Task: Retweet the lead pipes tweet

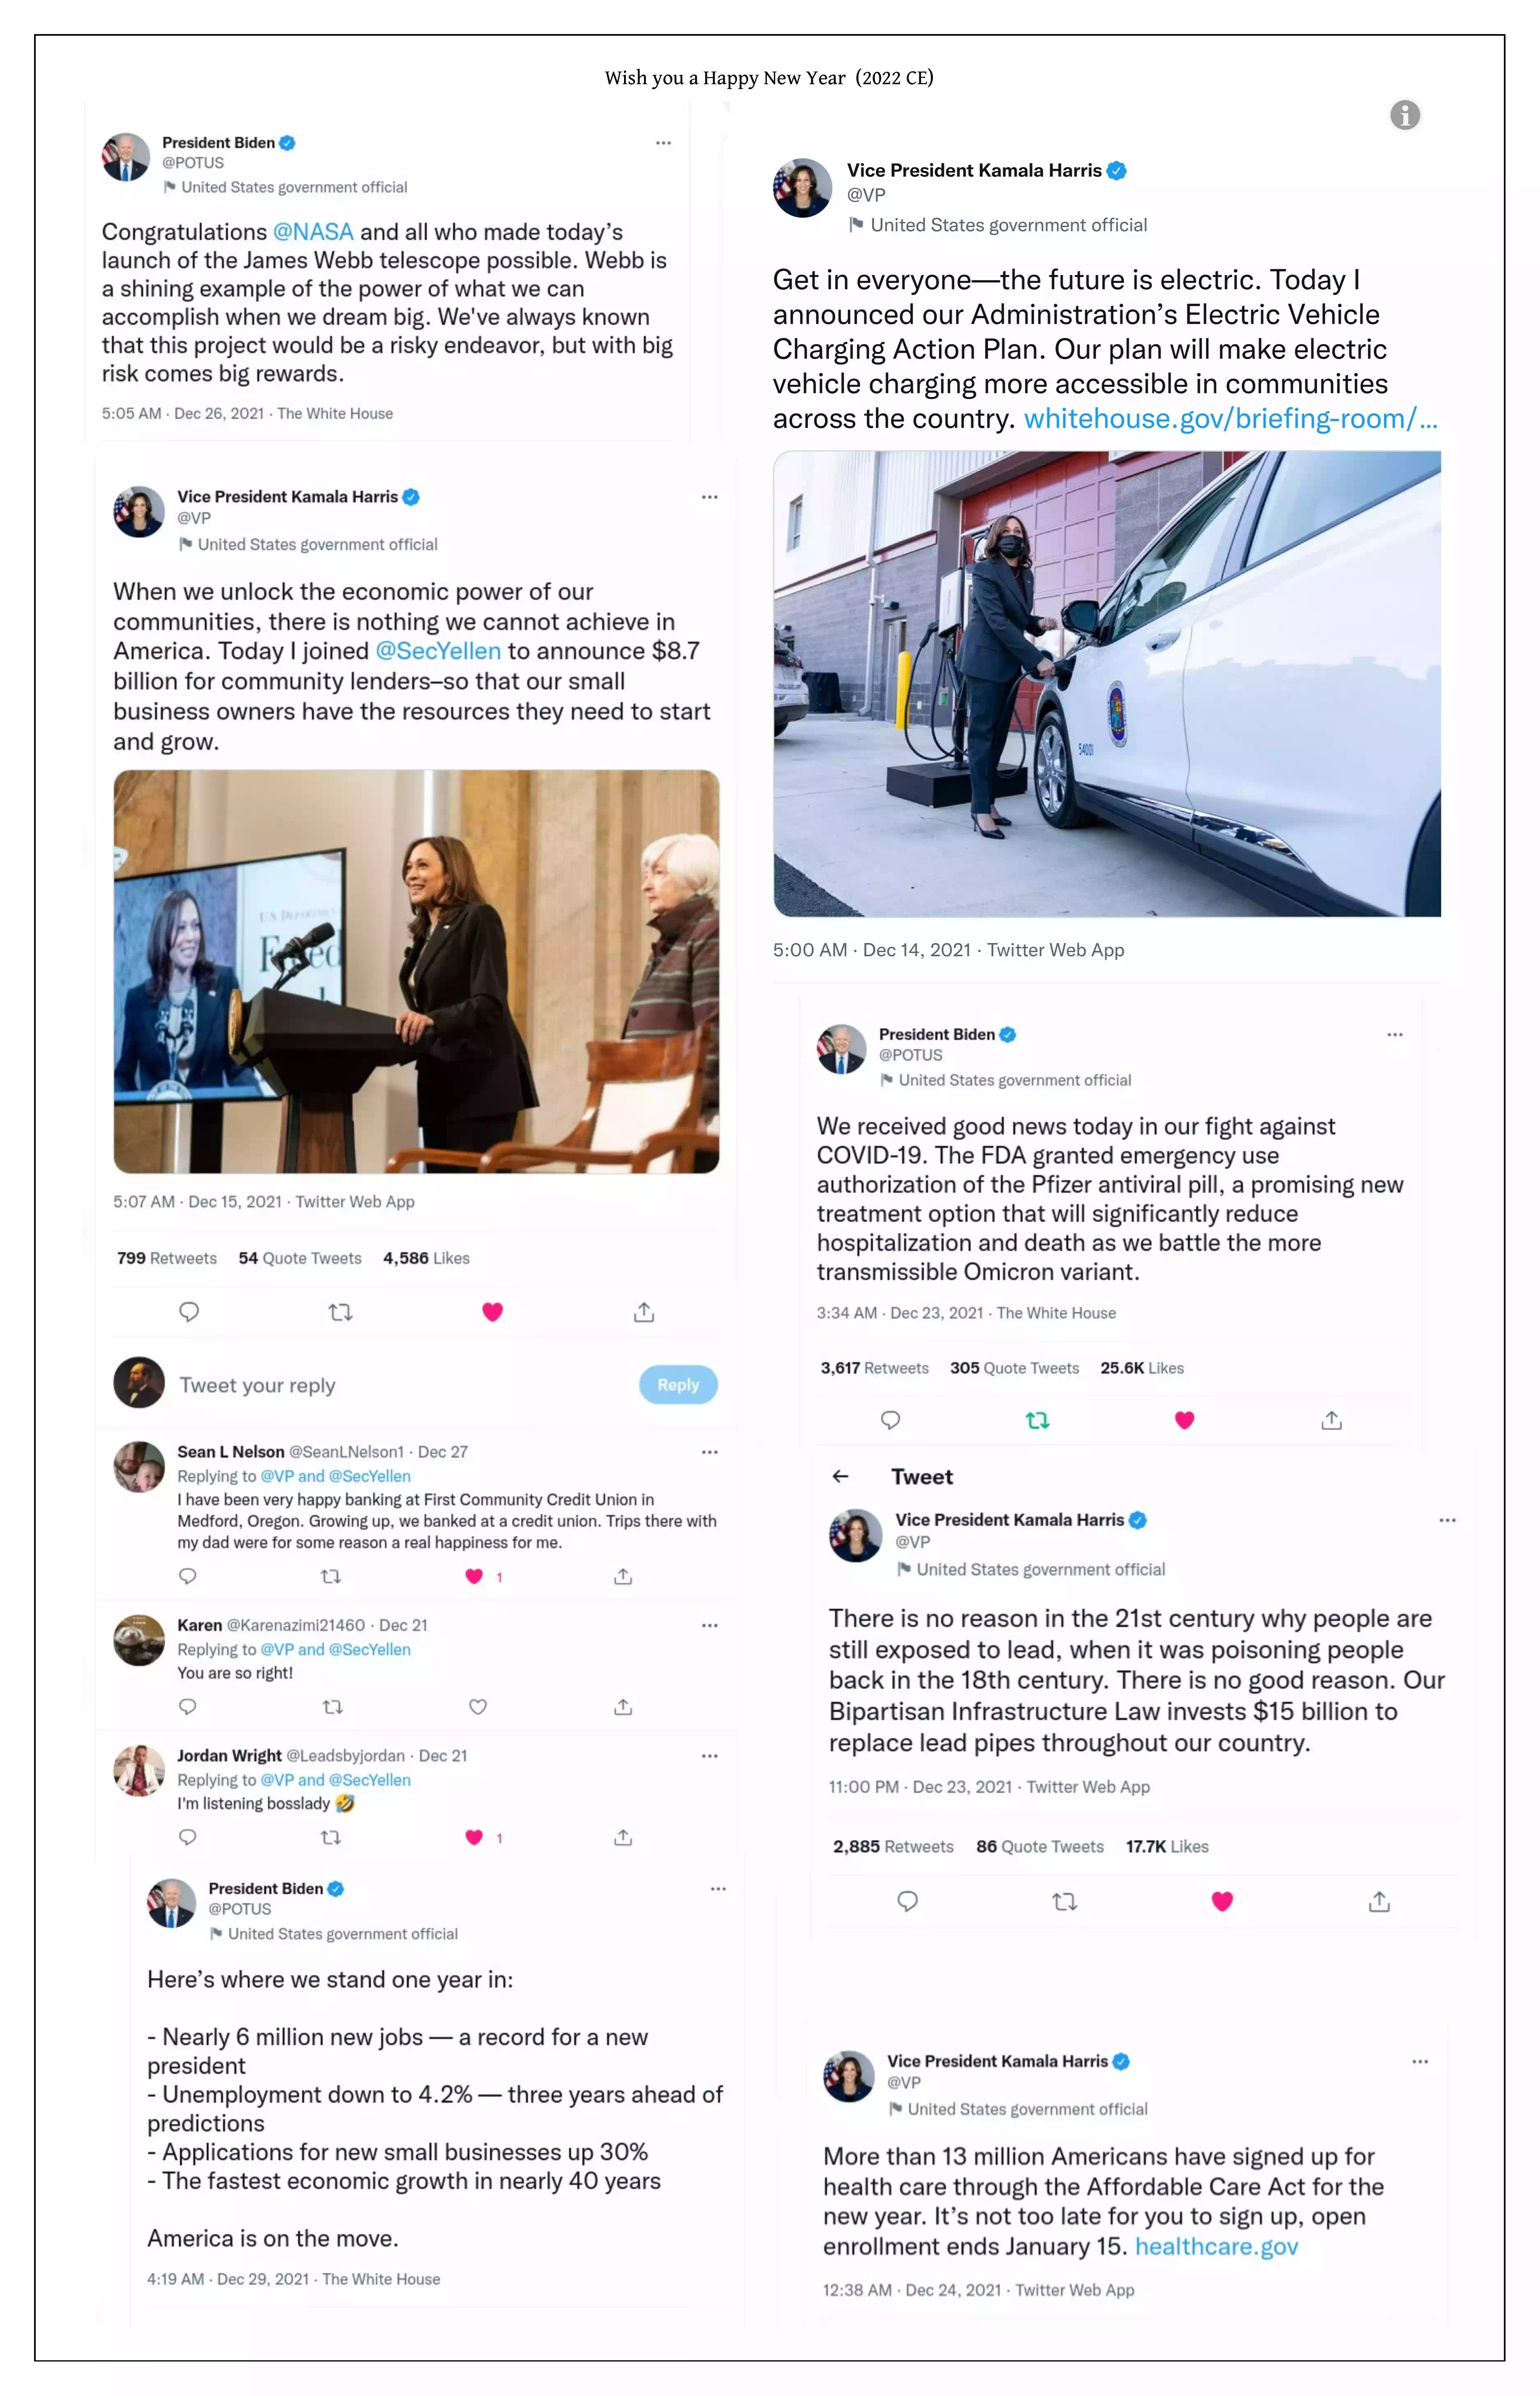Action: click(1065, 1902)
